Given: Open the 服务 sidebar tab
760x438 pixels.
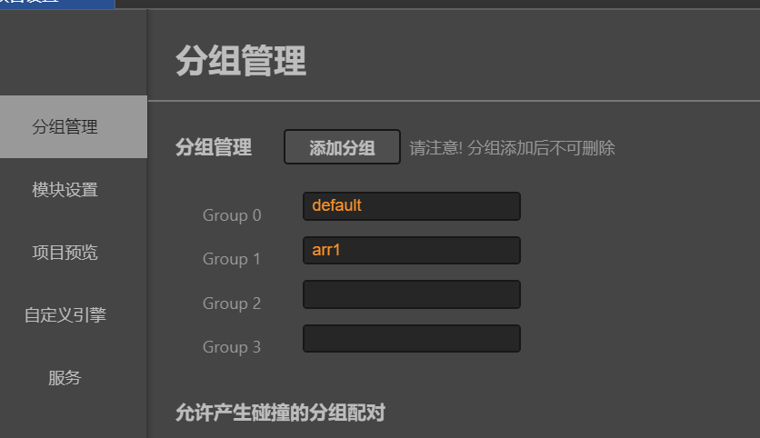Looking at the screenshot, I should point(65,378).
